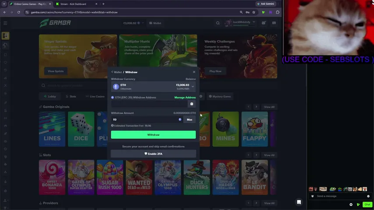Click the Mystery Game button

(220, 96)
